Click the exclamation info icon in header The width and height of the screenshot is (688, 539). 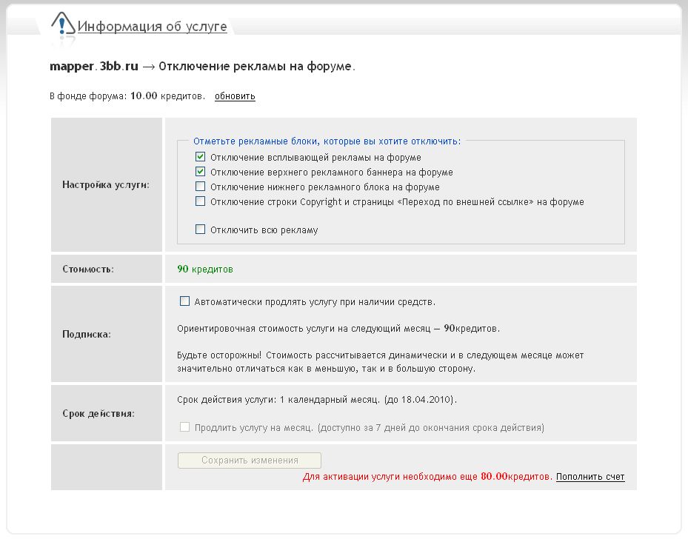pos(63,24)
